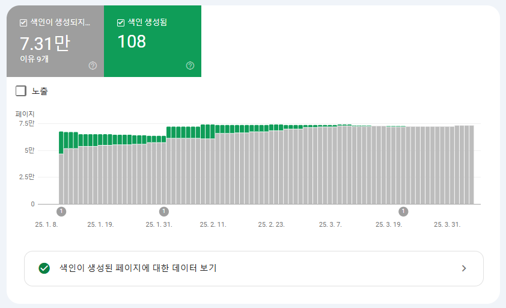The image size is (506, 308).
Task: Open annotation marker near 25. 3. 19.
Action: coord(403,212)
